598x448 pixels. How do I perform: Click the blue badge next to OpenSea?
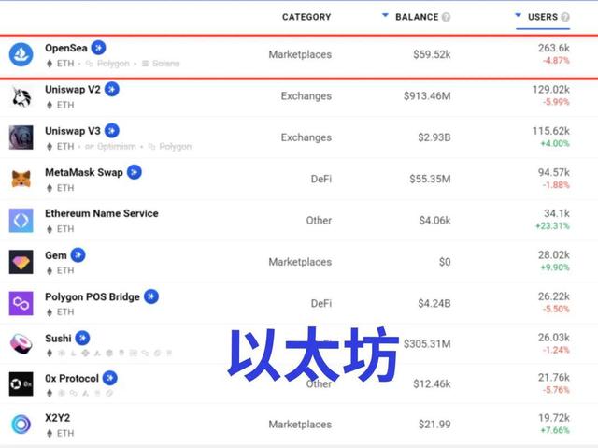point(98,48)
